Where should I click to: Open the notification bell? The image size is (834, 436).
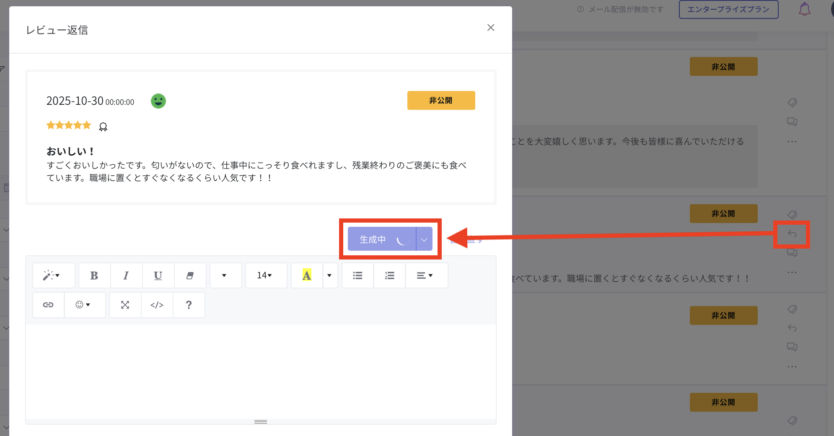coord(804,9)
